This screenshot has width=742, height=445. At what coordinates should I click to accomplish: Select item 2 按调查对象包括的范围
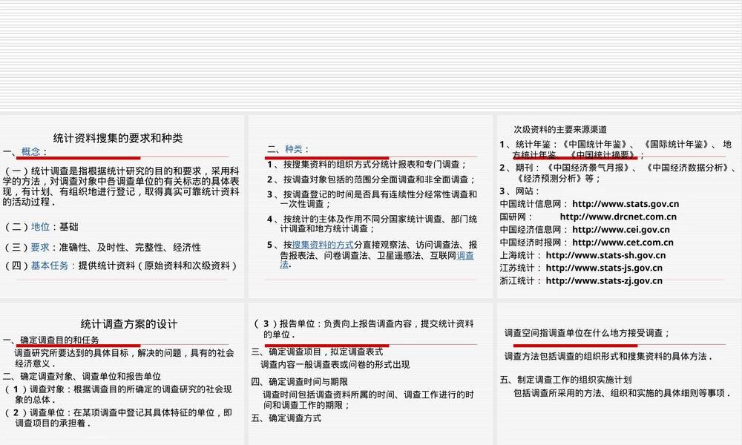pyautogui.click(x=371, y=179)
